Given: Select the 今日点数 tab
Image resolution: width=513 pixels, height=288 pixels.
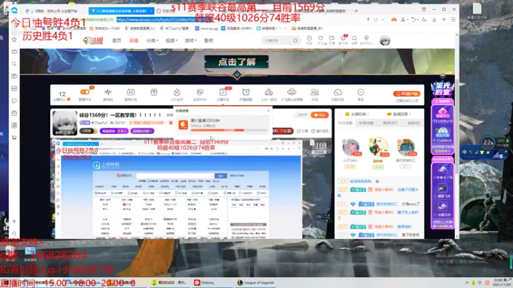Looking at the screenshot, I should pos(345,123).
